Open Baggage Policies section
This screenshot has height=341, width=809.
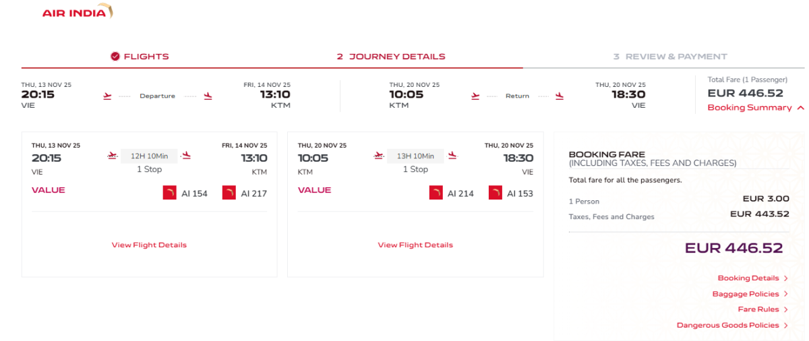pyautogui.click(x=745, y=294)
